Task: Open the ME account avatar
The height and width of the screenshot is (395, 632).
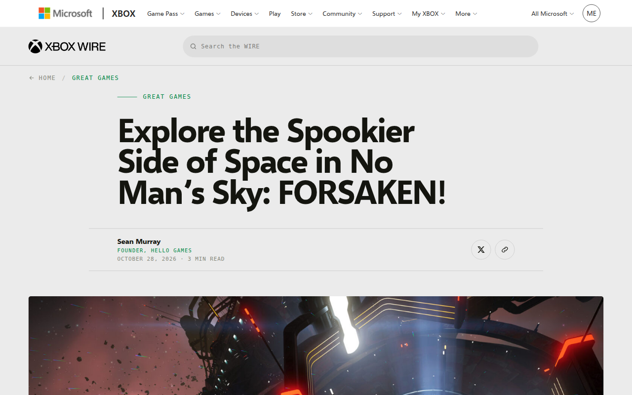Action: [x=592, y=13]
